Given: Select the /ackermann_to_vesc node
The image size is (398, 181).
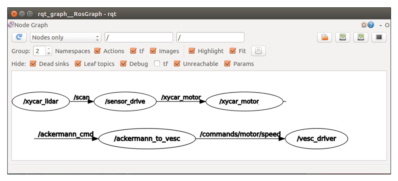Looking at the screenshot, I should pos(147,139).
